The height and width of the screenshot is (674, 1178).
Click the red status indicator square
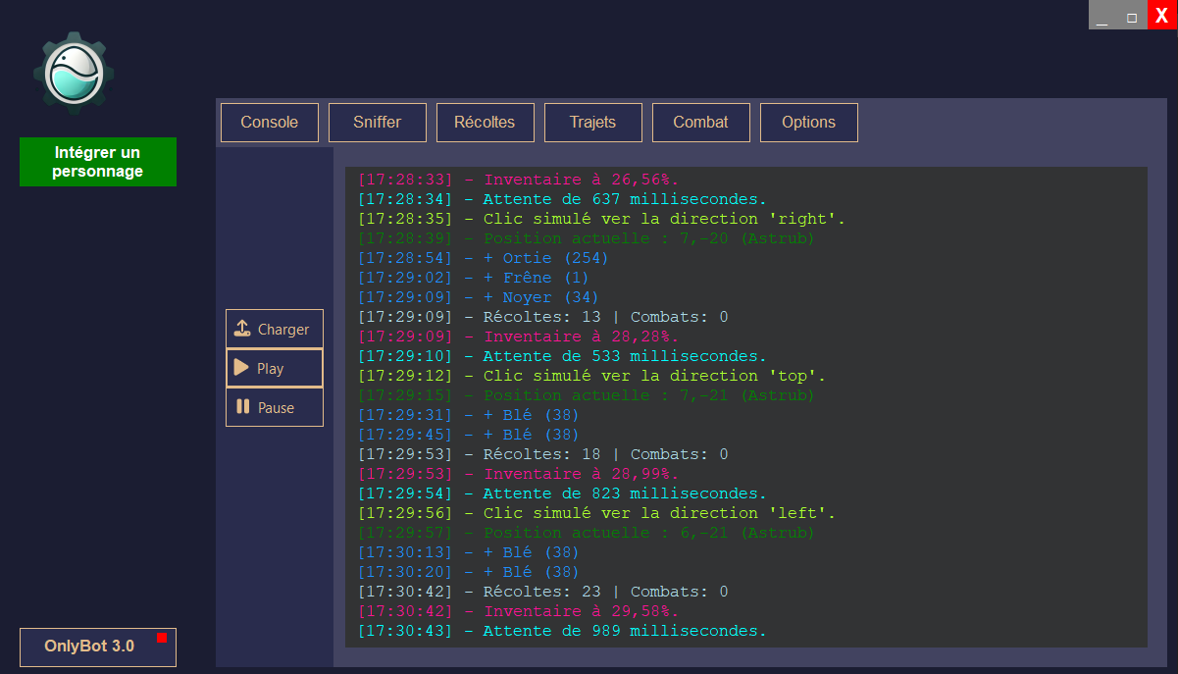(162, 639)
